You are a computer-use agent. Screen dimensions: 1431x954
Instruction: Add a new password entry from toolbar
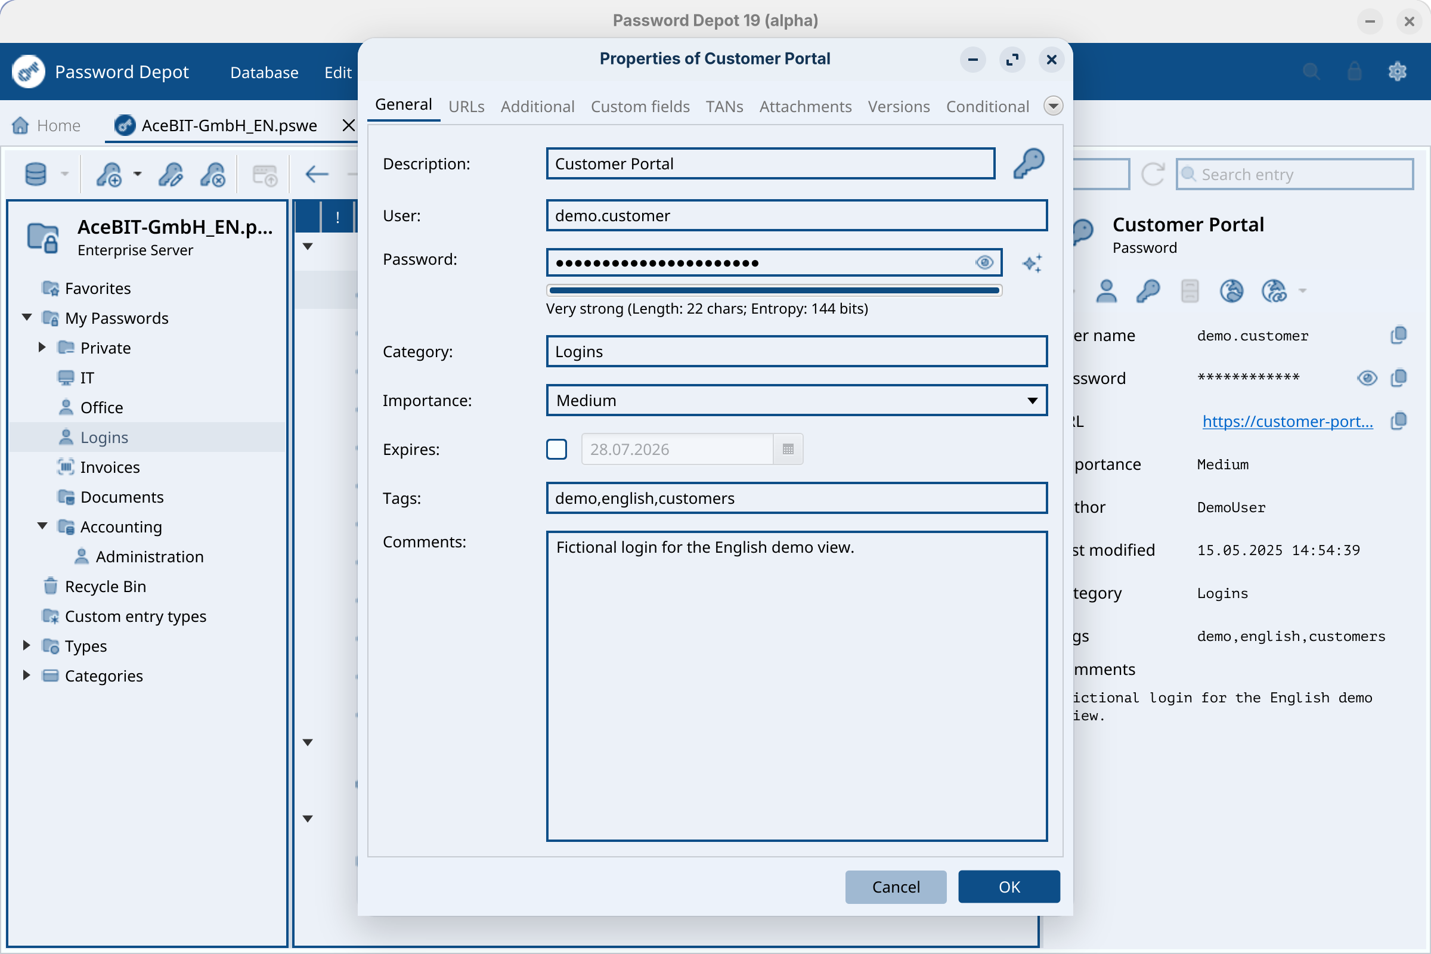[x=110, y=175]
